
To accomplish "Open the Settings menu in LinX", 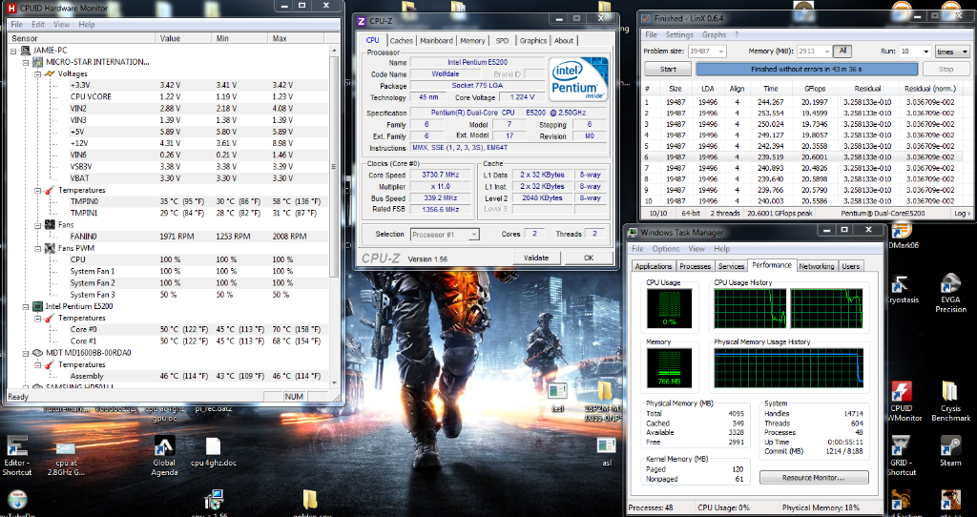I will pyautogui.click(x=679, y=35).
